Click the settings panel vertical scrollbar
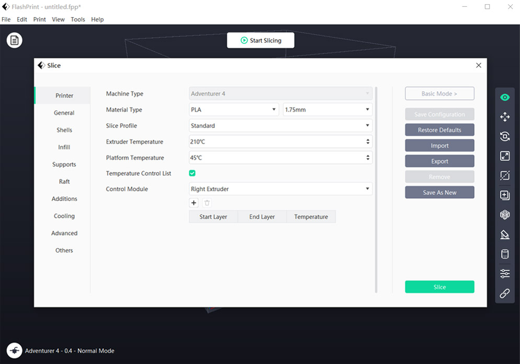Viewport: 520px width, 364px height. [x=376, y=190]
